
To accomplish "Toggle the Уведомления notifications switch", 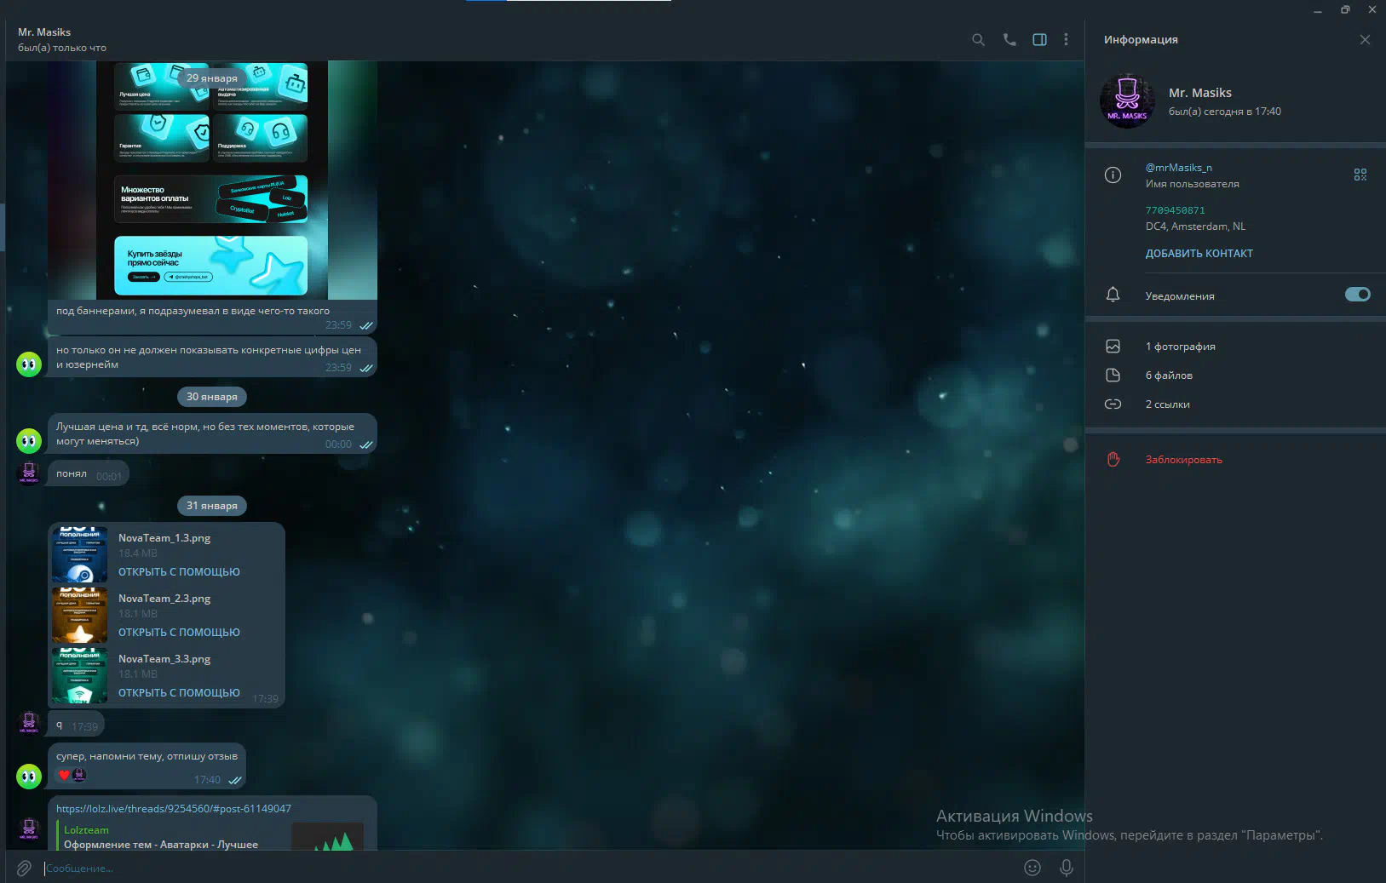I will 1357,295.
